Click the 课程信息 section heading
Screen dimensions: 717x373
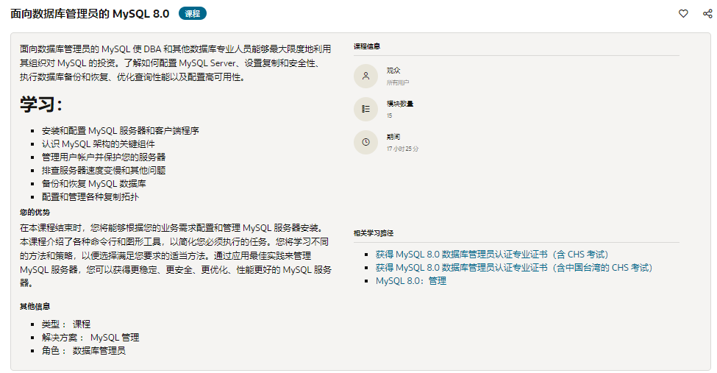[367, 46]
